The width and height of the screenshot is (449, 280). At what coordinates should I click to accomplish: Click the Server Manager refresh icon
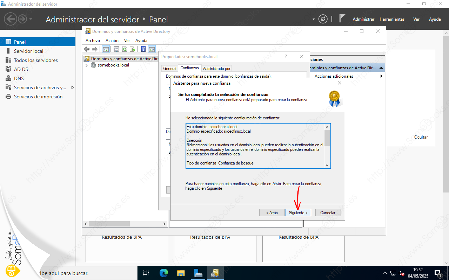click(323, 19)
